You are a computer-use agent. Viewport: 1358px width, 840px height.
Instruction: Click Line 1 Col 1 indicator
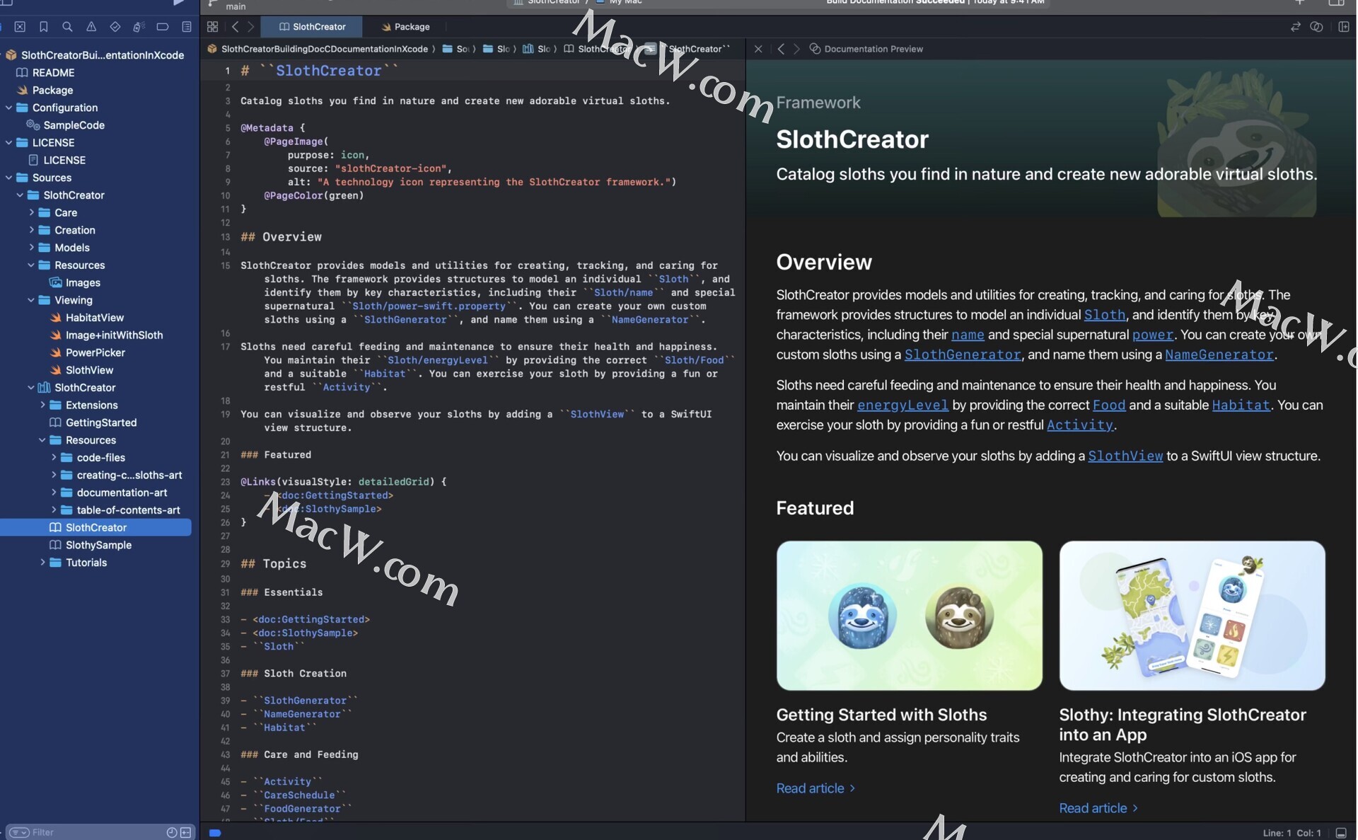pos(1292,833)
